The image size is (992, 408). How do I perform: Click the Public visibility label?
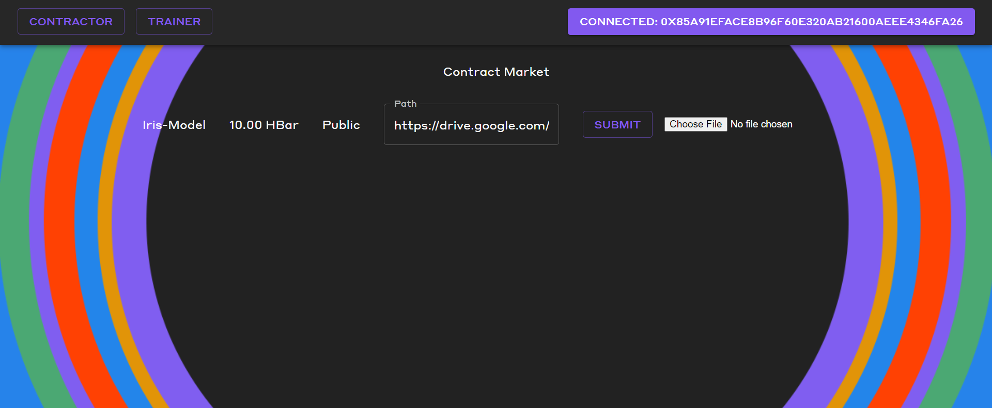(x=341, y=125)
